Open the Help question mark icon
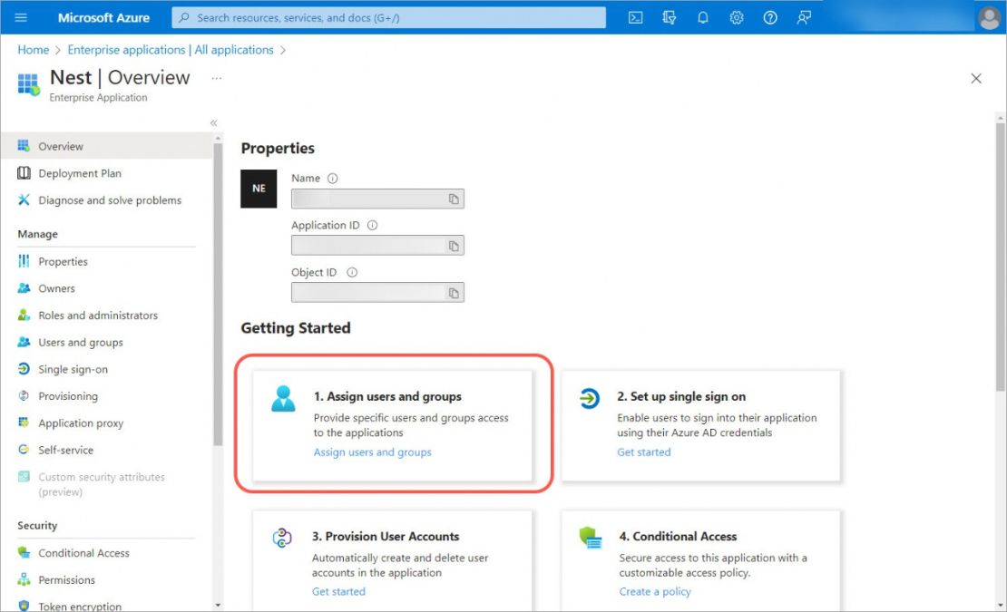The height and width of the screenshot is (612, 1007). coord(770,17)
